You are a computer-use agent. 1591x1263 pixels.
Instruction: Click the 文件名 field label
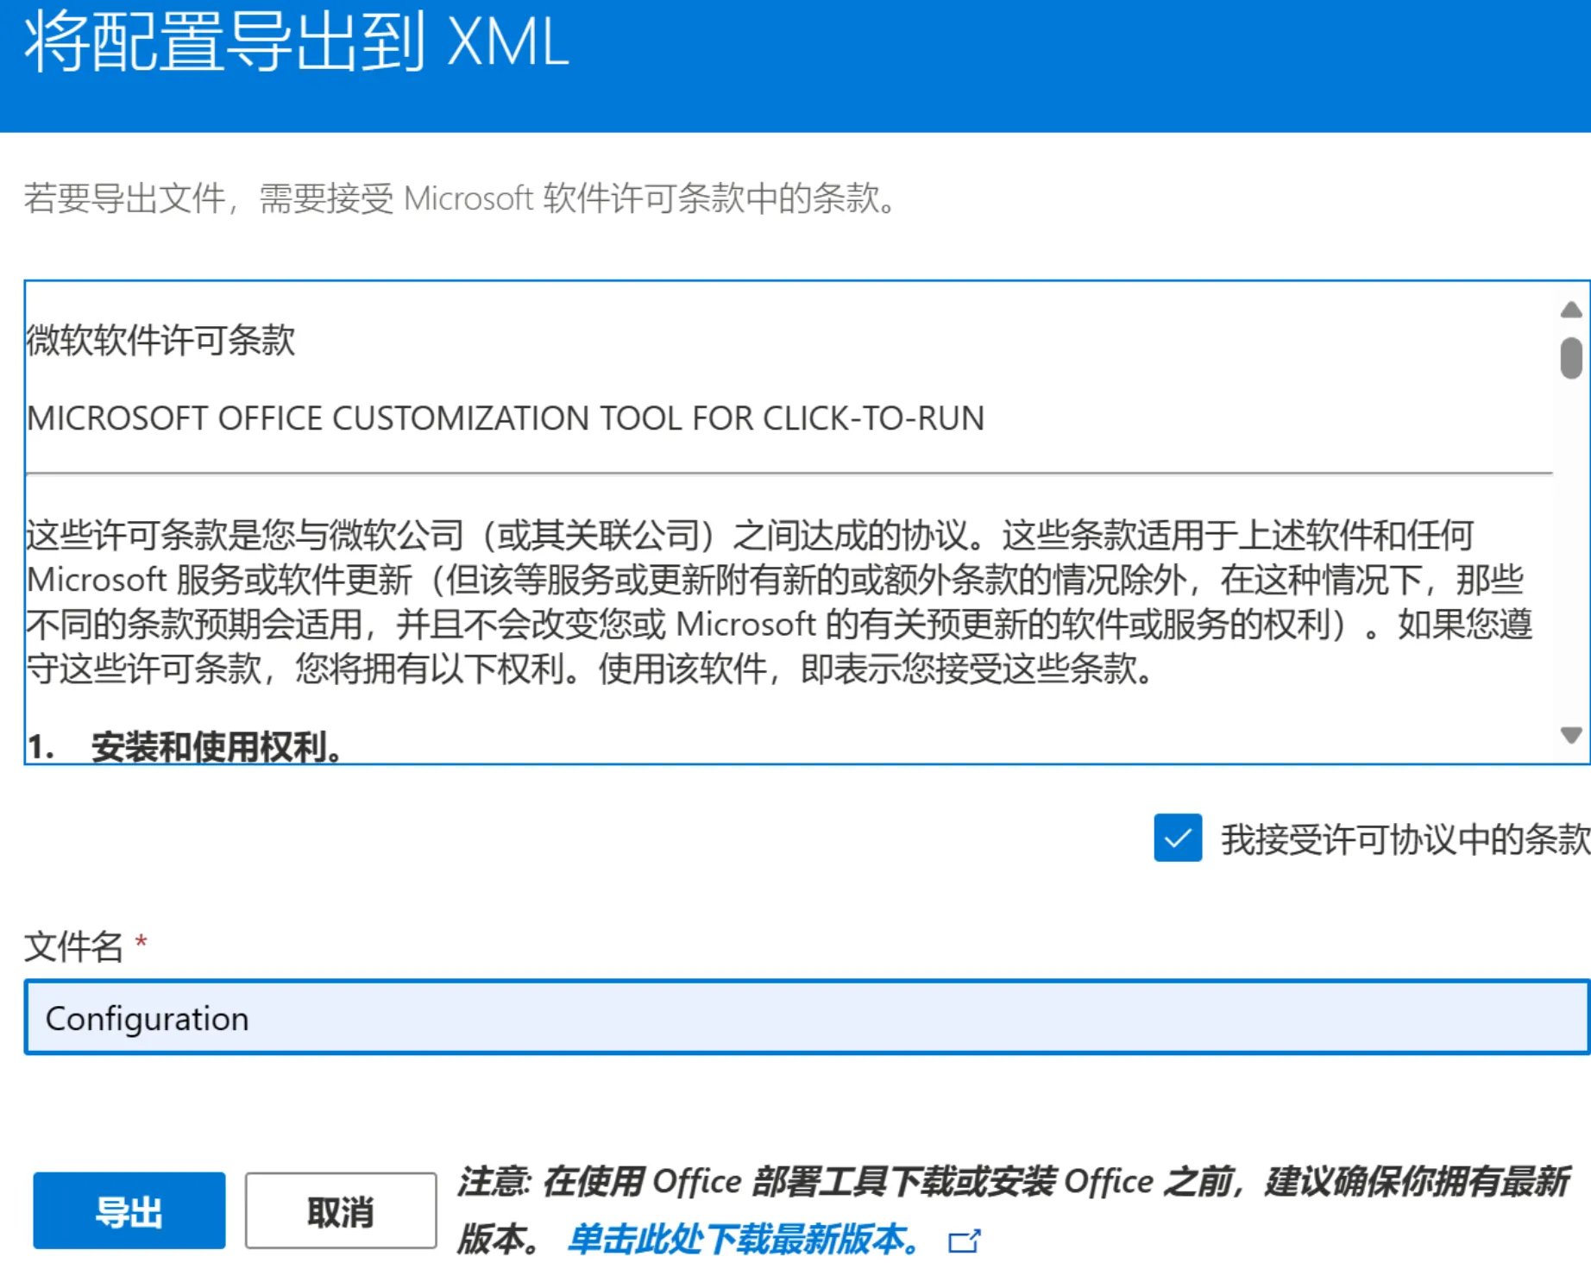73,946
